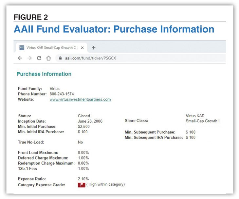The width and height of the screenshot is (239, 199).
Task: Click Status value Closed
Action: (x=84, y=116)
